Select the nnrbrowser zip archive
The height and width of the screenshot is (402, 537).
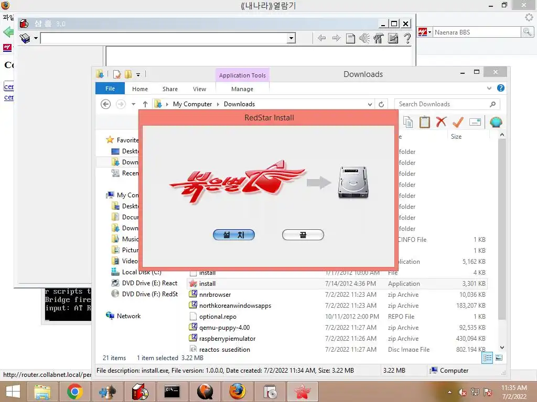(337, 294)
